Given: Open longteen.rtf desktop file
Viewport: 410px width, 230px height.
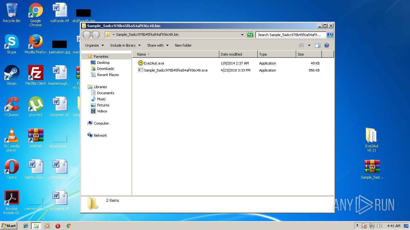Looking at the screenshot, I should pos(60,107).
